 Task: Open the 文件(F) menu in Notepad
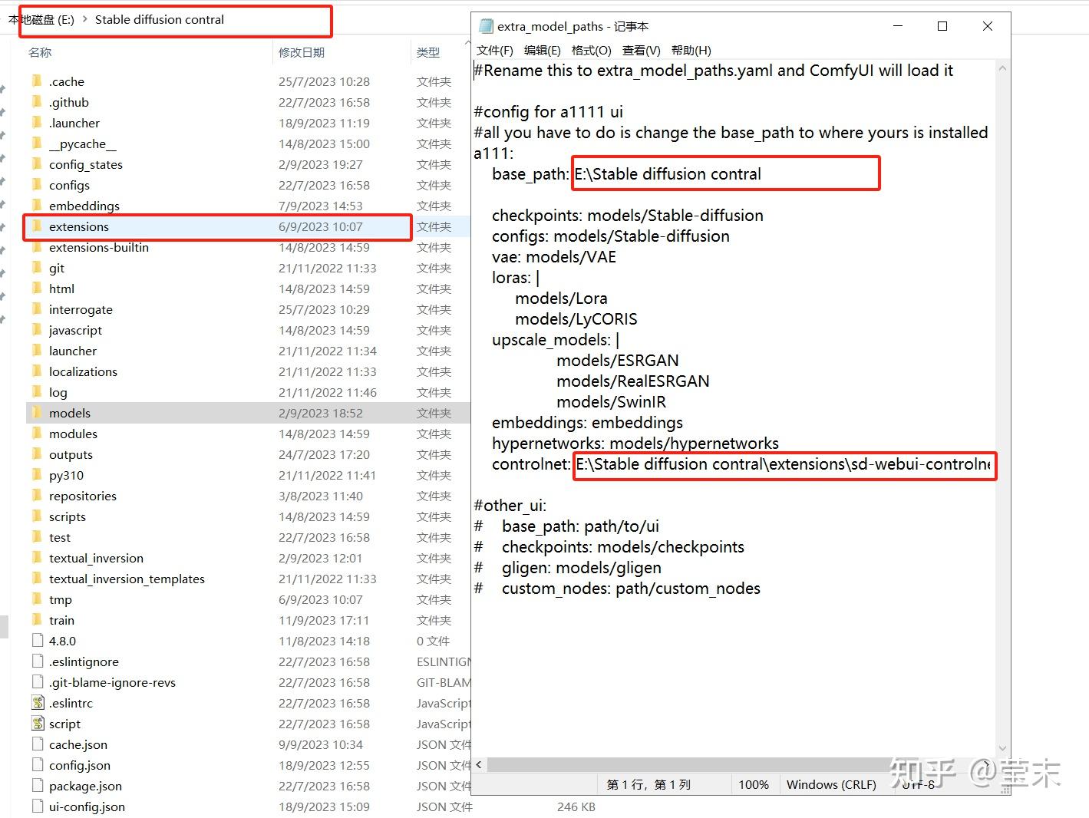coord(494,51)
